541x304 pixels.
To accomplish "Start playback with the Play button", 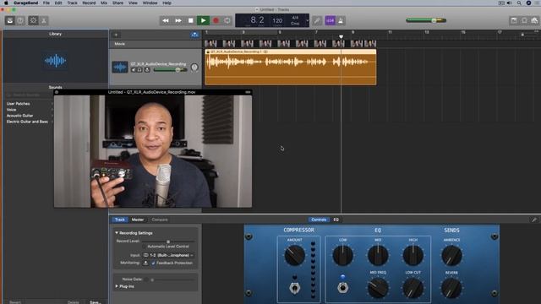I will coord(203,20).
